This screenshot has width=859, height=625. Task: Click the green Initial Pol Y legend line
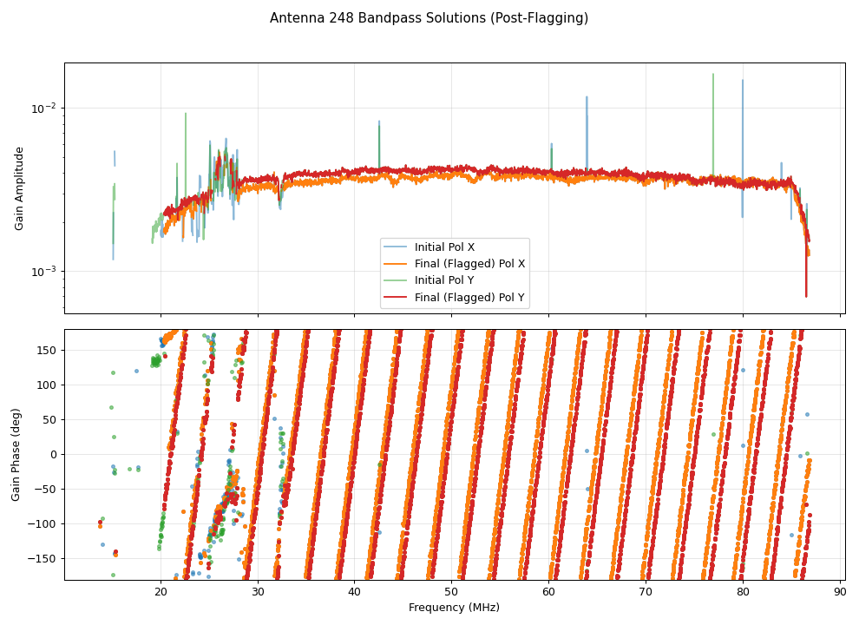pos(397,280)
